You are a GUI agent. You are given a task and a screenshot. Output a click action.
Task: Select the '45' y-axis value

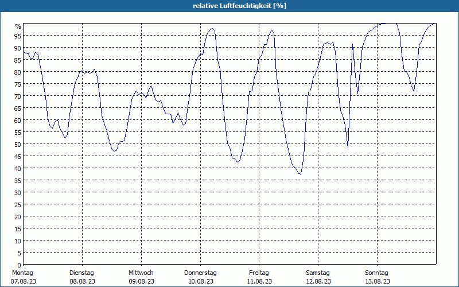click(18, 157)
